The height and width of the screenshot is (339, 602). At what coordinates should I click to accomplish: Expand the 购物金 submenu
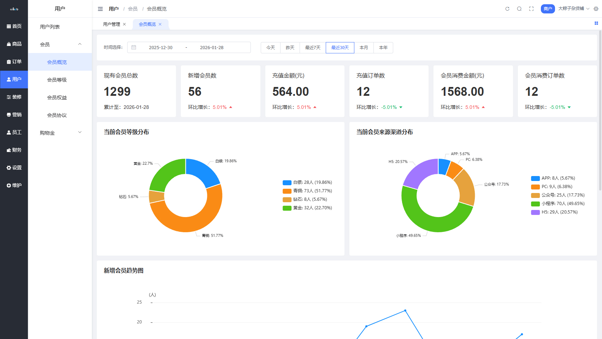(x=80, y=133)
